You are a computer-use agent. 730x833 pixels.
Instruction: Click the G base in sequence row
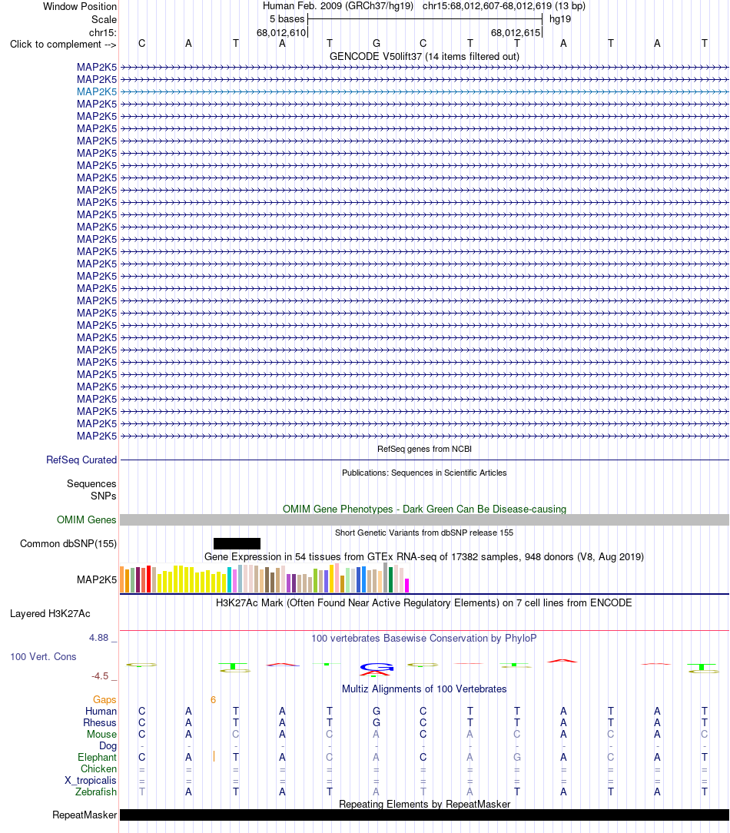pos(377,44)
